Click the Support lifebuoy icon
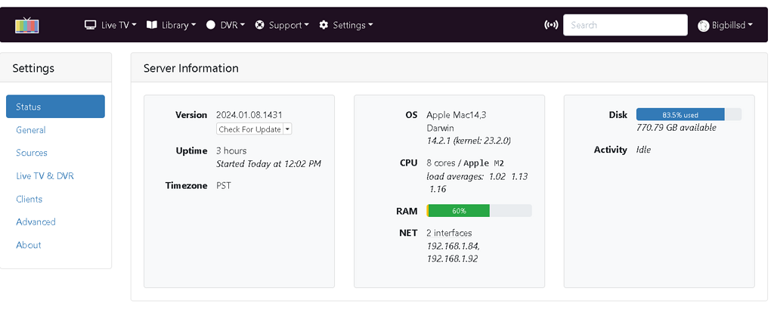 point(260,25)
